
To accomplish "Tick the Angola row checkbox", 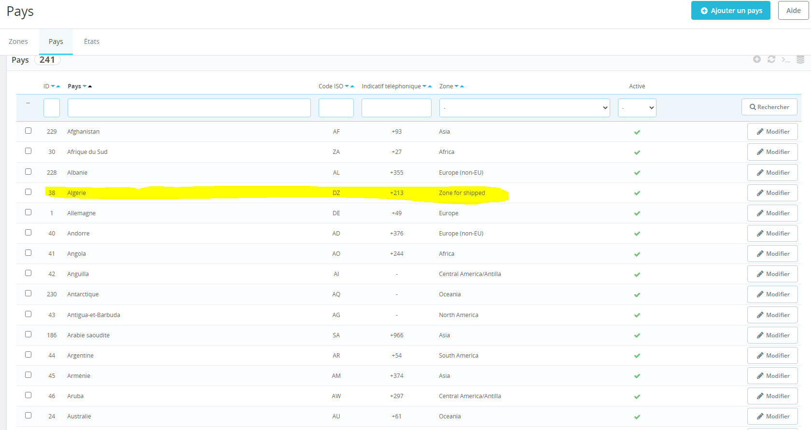I will pyautogui.click(x=28, y=252).
